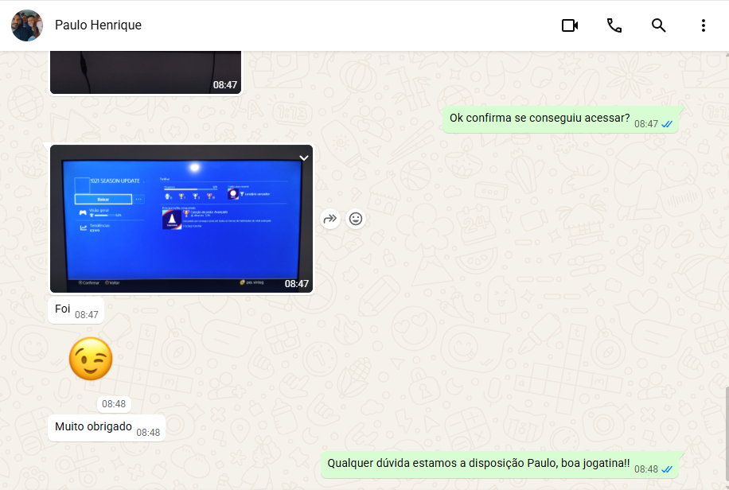Screen dimensions: 729x490
Task: Select the 'Ok confirma se conseguiu acessar?' message
Action: [x=560, y=119]
